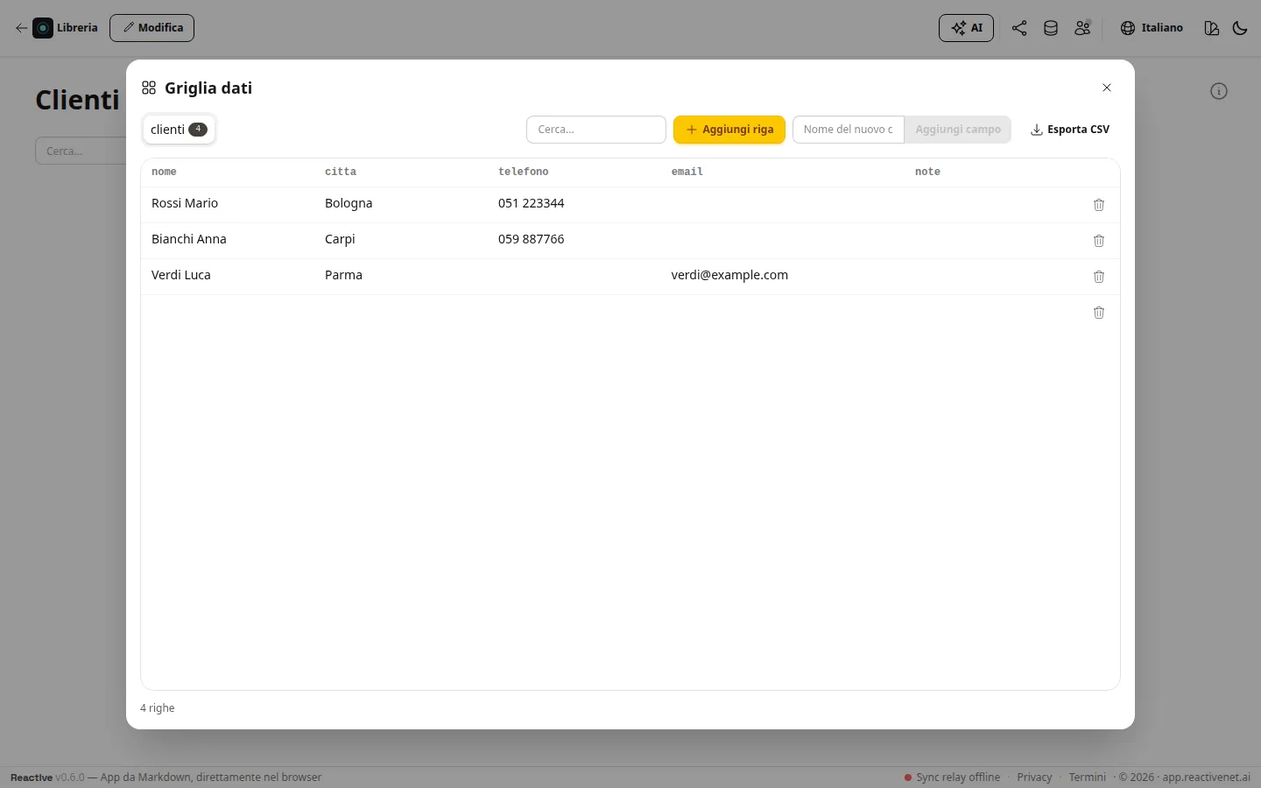Click Aggiungi riga button
Screen dimensions: 1261x788
(729, 130)
